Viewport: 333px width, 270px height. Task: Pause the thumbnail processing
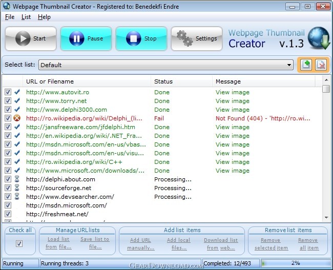pyautogui.click(x=86, y=38)
